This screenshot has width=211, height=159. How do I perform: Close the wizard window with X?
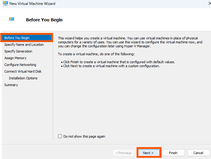pyautogui.click(x=209, y=3)
